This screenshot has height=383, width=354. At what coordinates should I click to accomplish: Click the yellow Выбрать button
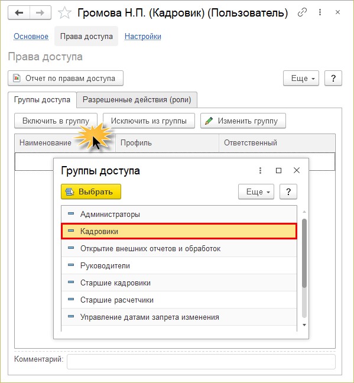click(91, 191)
